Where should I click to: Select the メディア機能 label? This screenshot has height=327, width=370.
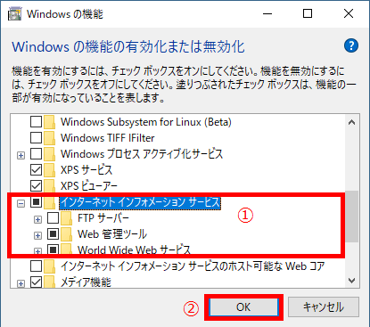(86, 282)
